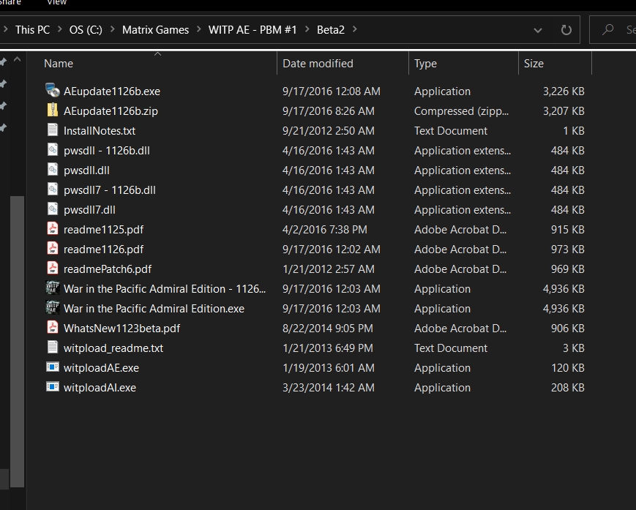Click the Beta2 breadcrumb segment
Image resolution: width=636 pixels, height=510 pixels.
[x=331, y=29]
